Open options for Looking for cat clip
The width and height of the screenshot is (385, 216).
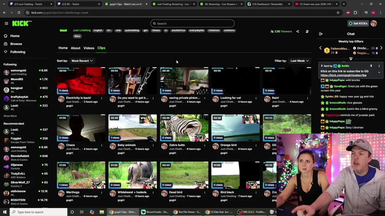[256, 98]
